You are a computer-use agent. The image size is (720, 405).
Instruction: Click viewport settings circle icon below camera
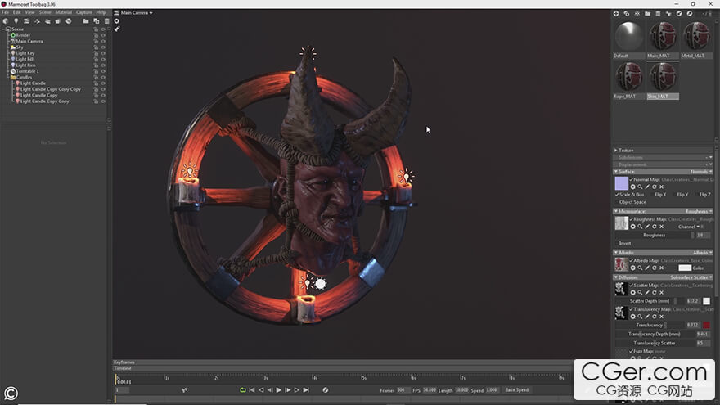click(117, 21)
